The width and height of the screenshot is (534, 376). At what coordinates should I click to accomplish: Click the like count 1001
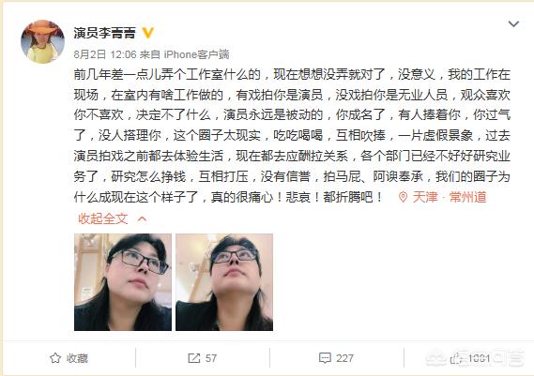(x=479, y=358)
